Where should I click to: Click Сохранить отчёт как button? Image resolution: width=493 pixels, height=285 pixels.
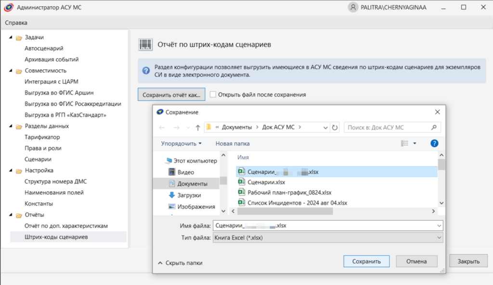(x=171, y=95)
